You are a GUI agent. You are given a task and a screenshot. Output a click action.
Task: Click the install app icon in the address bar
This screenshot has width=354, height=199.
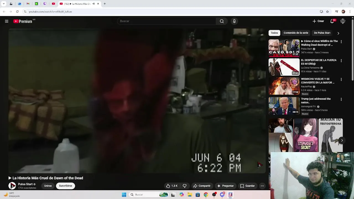(321, 12)
